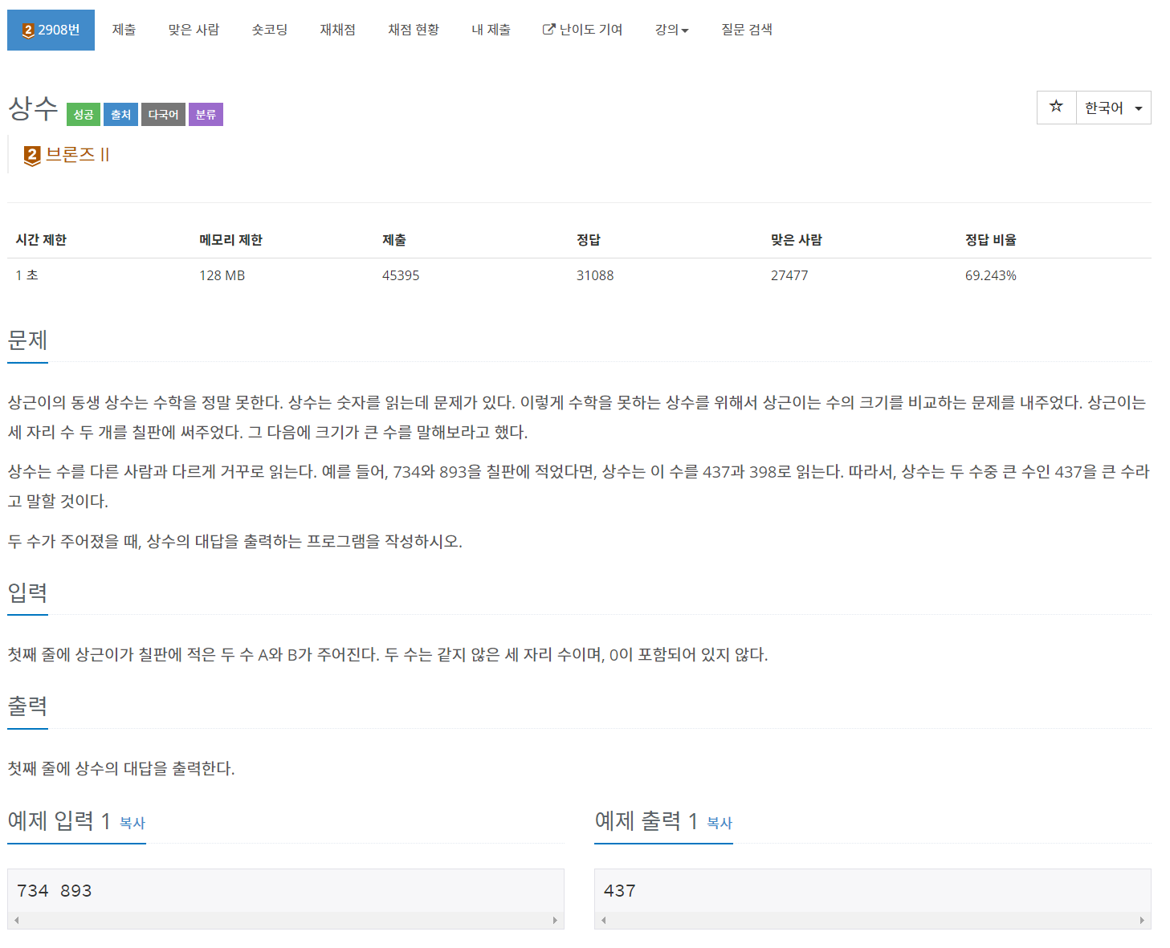Click the 128 MB memory limit value

tap(222, 275)
